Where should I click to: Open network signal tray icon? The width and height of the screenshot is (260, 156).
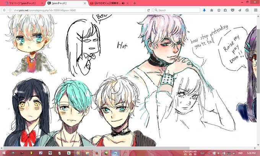234,153
